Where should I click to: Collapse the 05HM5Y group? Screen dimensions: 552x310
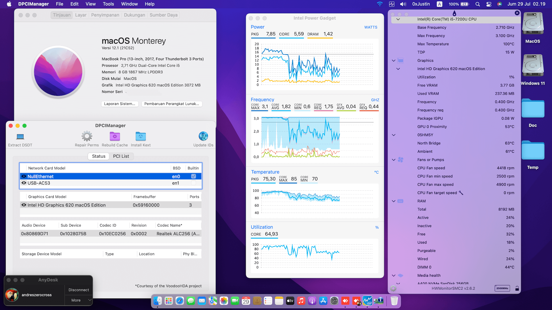coord(394,135)
